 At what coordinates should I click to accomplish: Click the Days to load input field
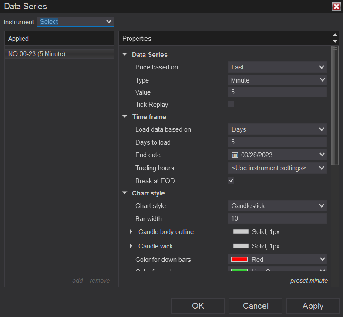(x=277, y=142)
